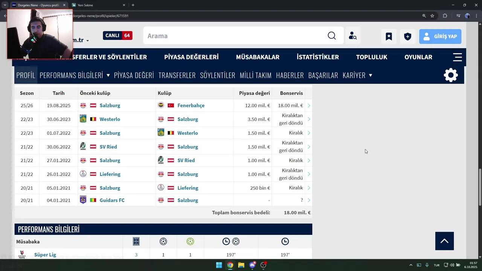Image resolution: width=482 pixels, height=271 pixels.
Task: Open the site domain dropdown arrow
Action: pos(87,41)
